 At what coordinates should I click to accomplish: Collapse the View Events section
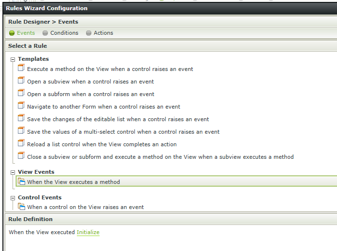click(13, 172)
